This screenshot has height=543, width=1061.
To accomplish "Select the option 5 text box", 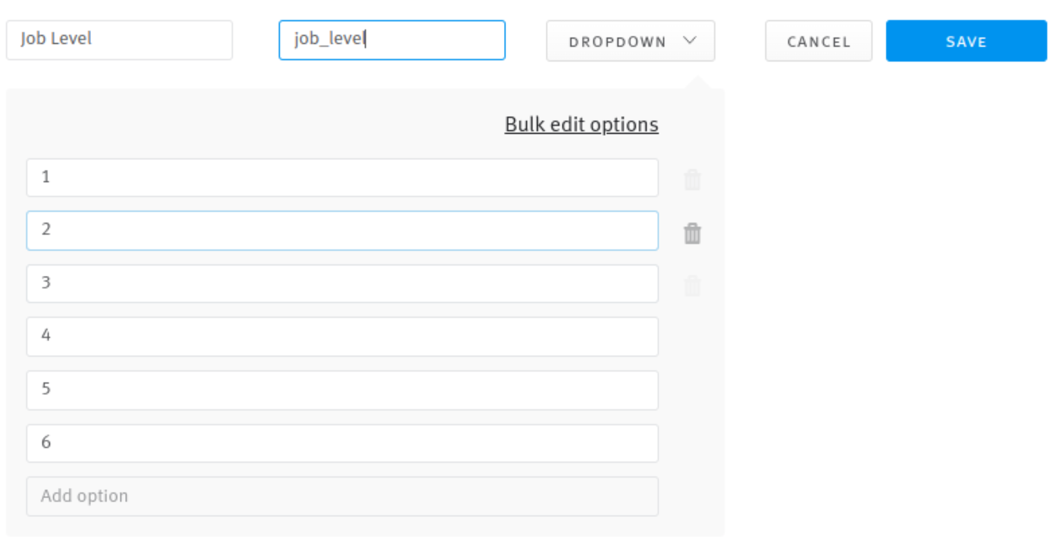I will tap(342, 390).
